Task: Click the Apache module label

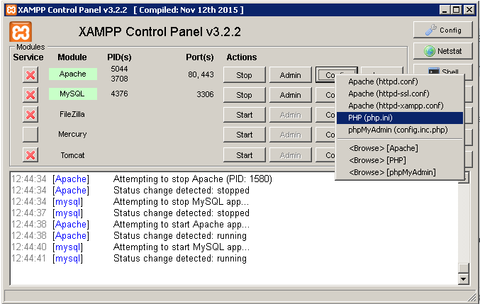Action: (73, 74)
